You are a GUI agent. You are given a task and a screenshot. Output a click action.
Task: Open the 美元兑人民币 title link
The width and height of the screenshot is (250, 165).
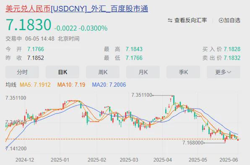[28, 9]
